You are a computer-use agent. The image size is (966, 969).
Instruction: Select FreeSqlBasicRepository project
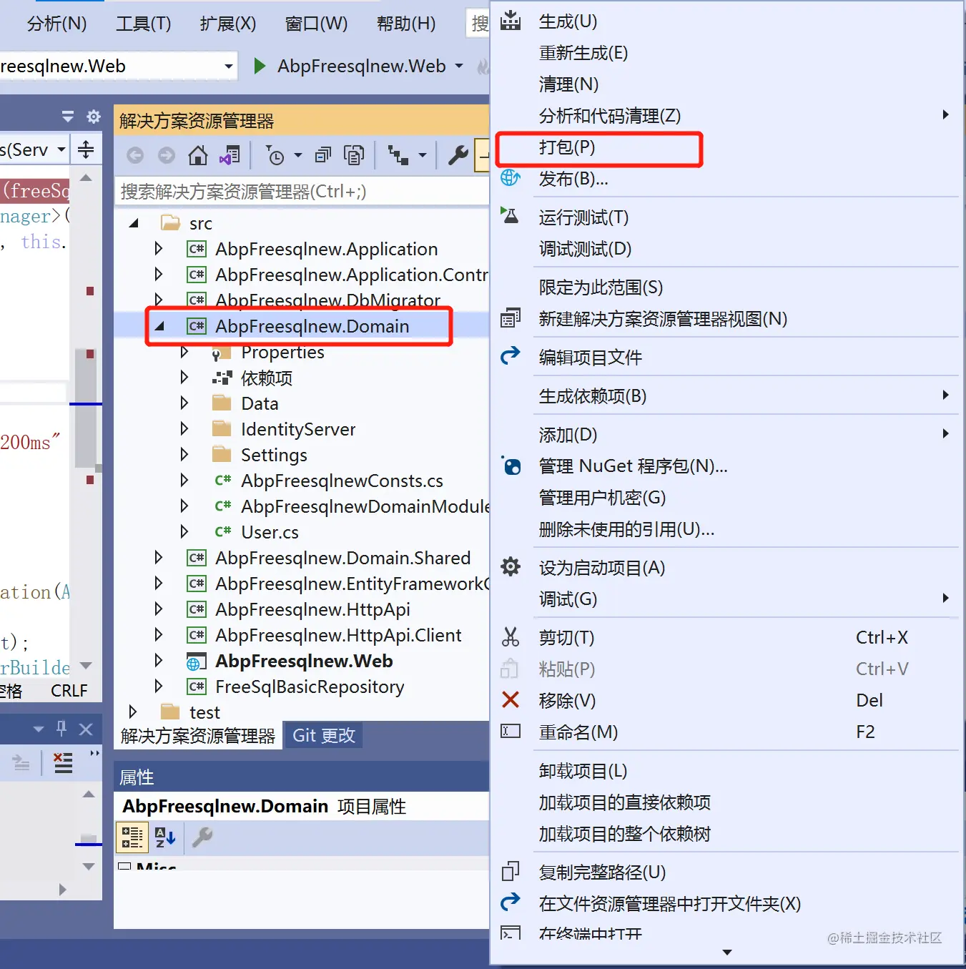tap(310, 687)
